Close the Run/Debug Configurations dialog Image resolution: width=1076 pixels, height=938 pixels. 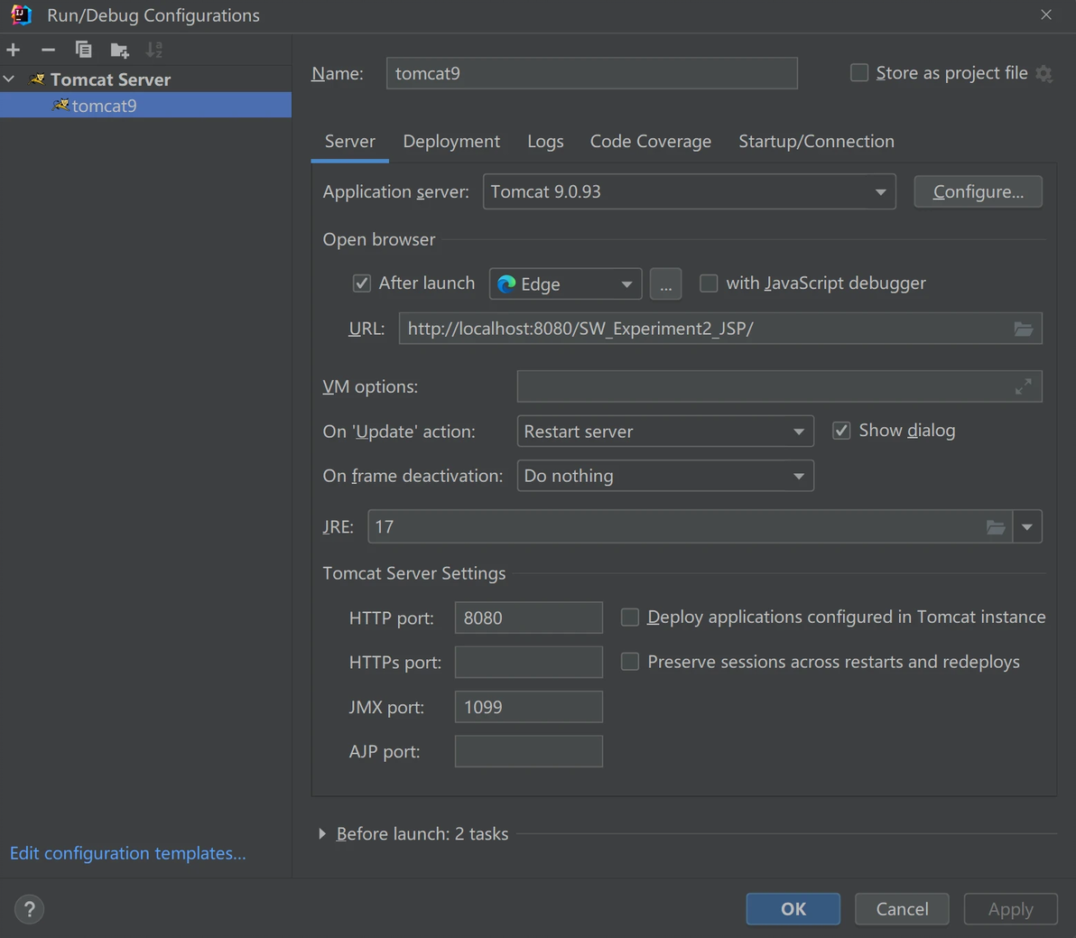point(1046,14)
